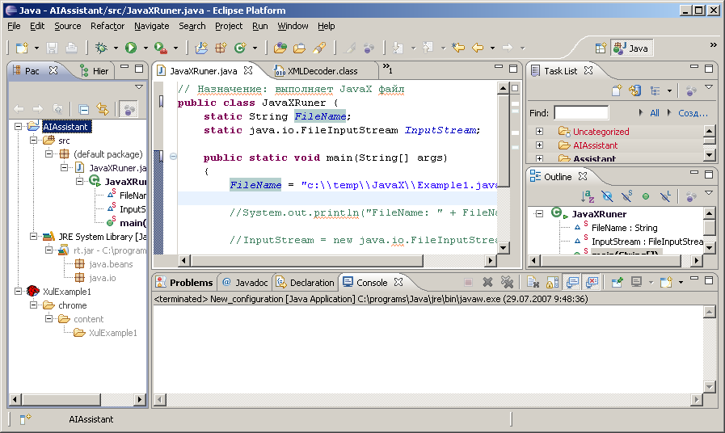The height and width of the screenshot is (433, 725).
Task: Open the Run button dropdown arrow
Action: coord(144,48)
